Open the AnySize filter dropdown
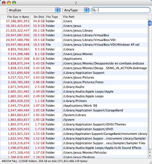Image resolution: width=152 pixels, height=164 pixels. tap(34, 10)
